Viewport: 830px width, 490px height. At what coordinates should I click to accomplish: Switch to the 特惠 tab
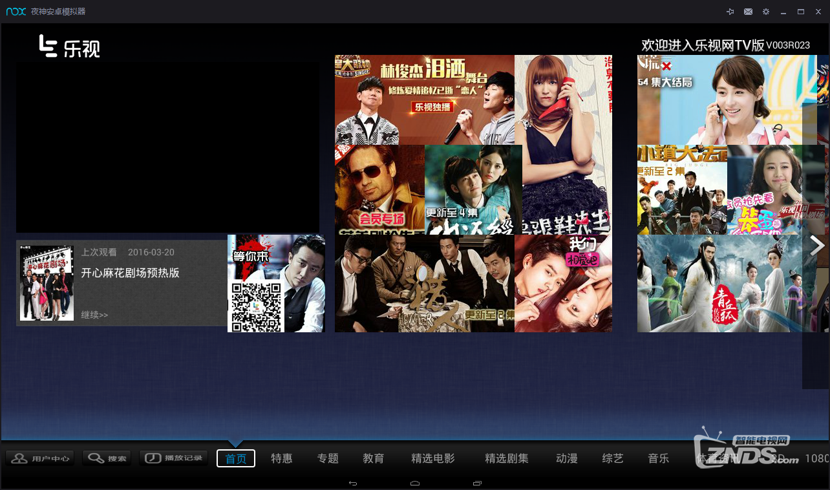click(282, 458)
